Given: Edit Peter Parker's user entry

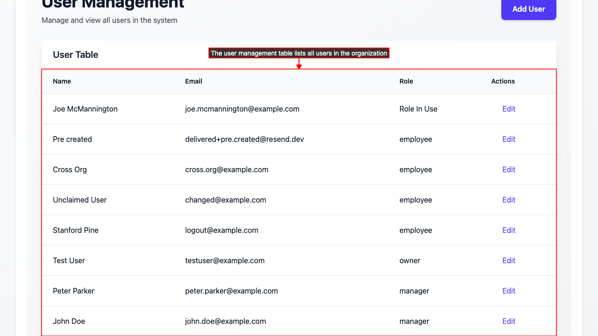Looking at the screenshot, I should pos(509,291).
